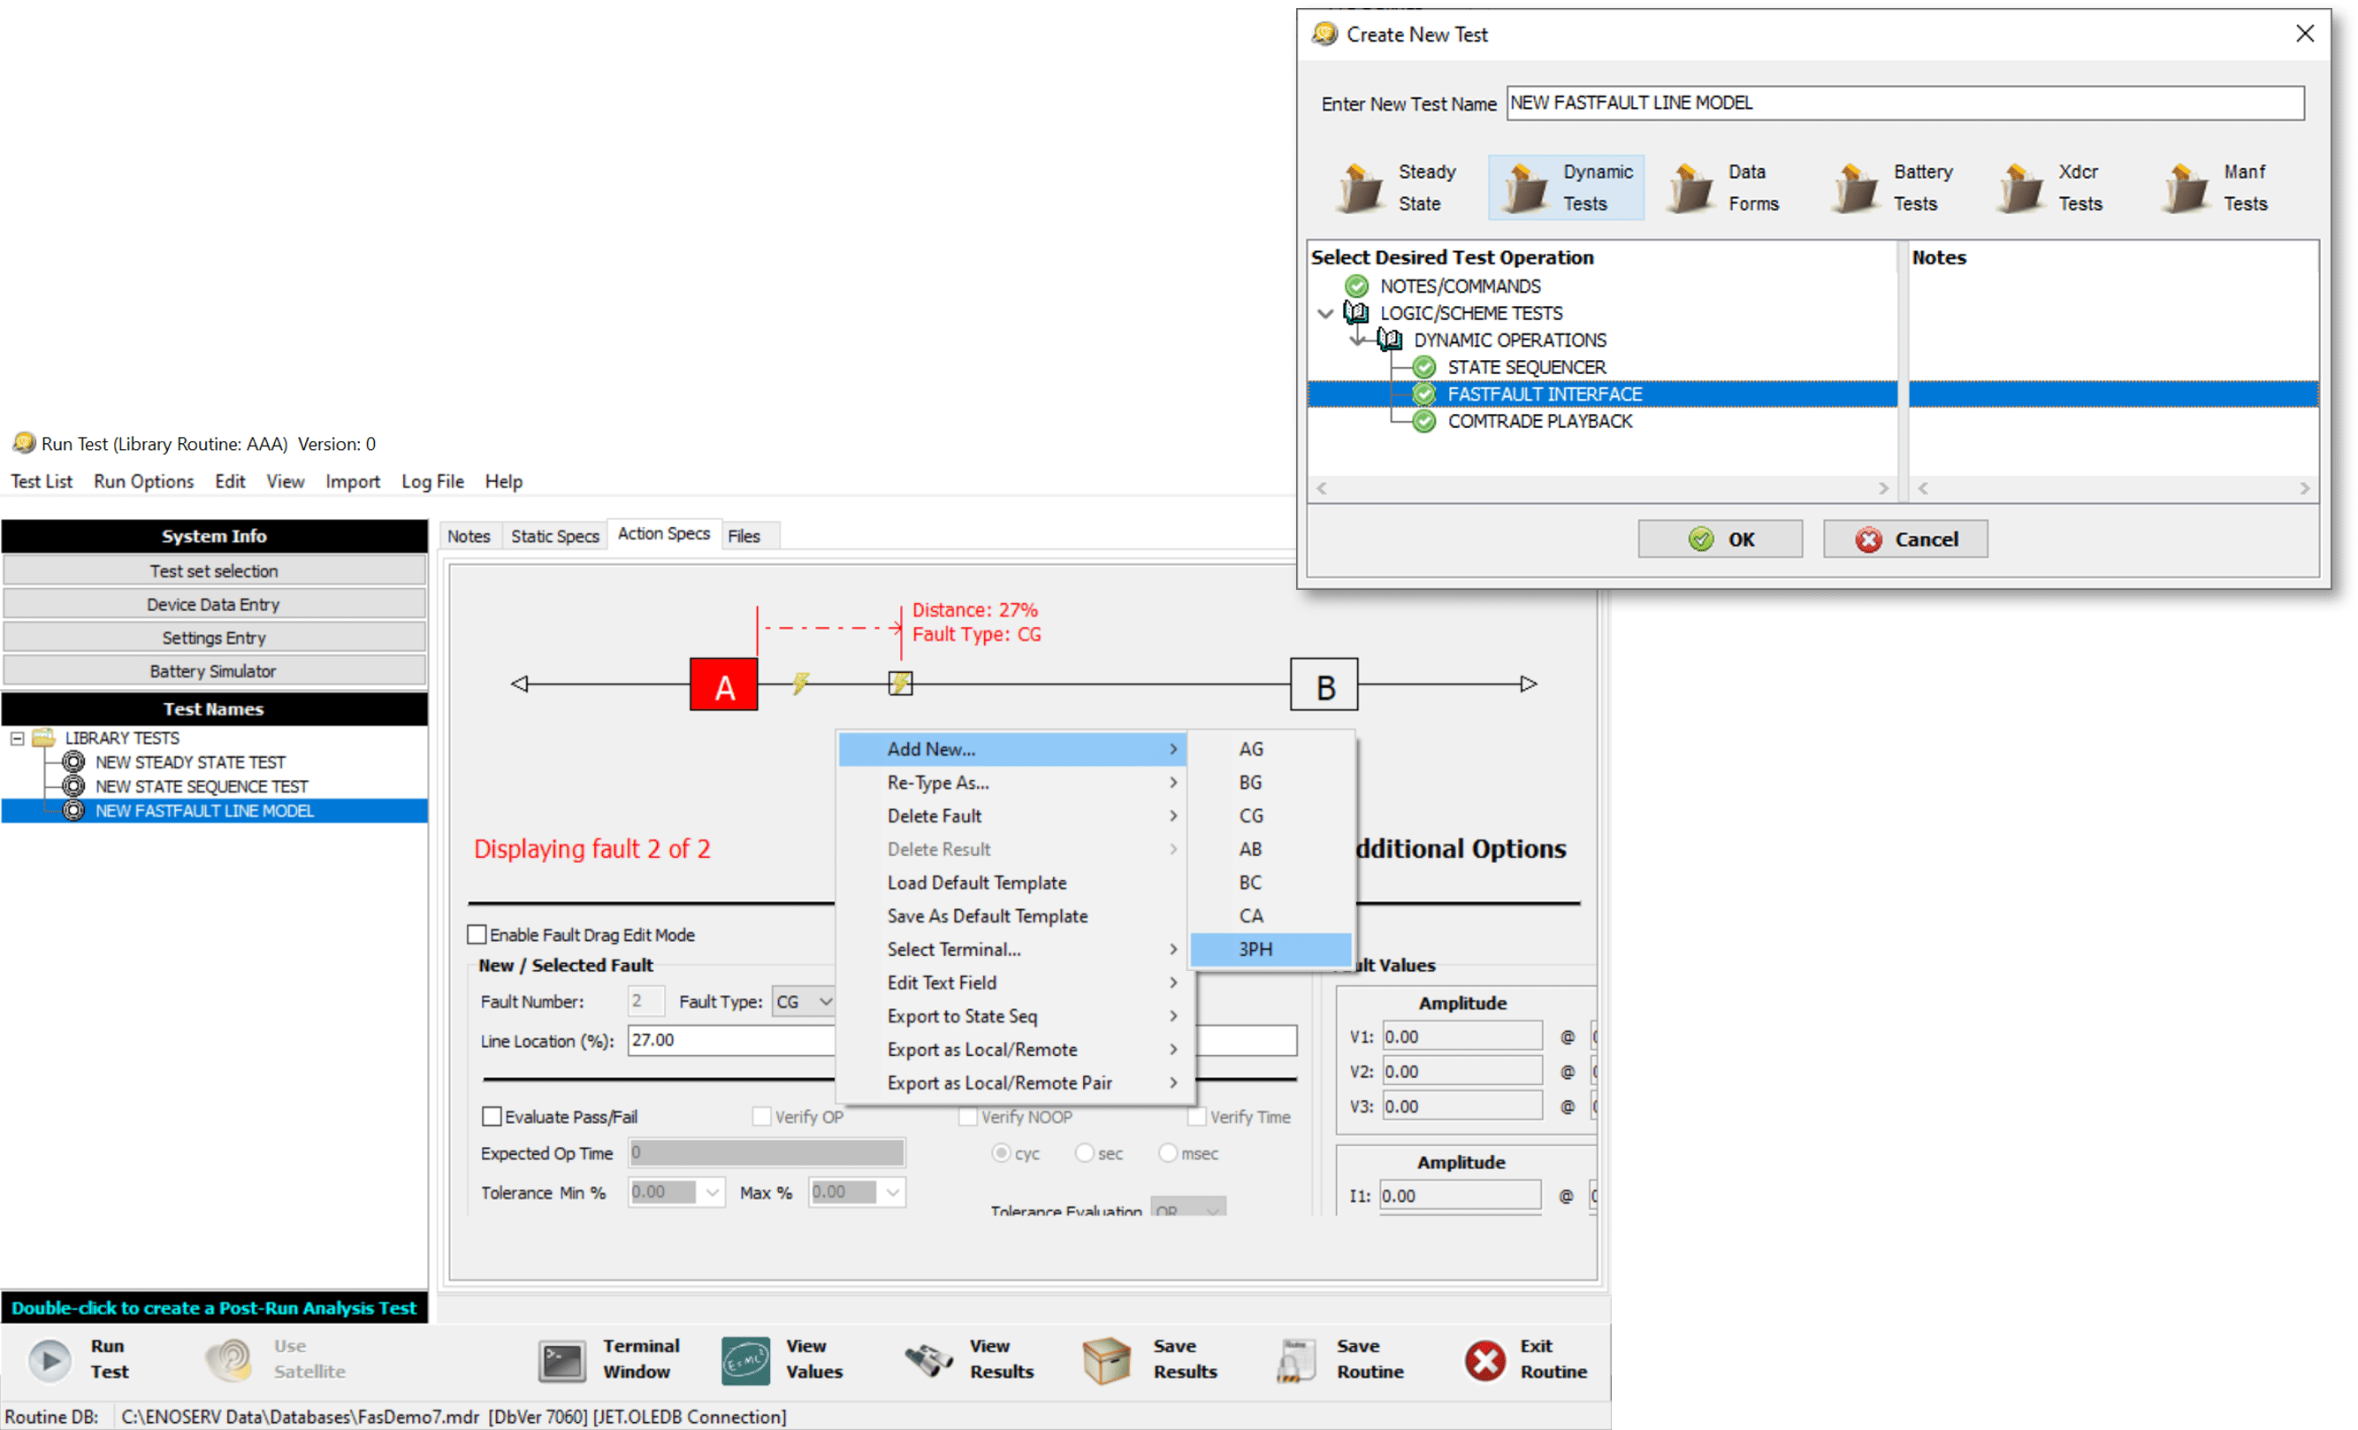Click Load Default Template menu item

point(1012,883)
